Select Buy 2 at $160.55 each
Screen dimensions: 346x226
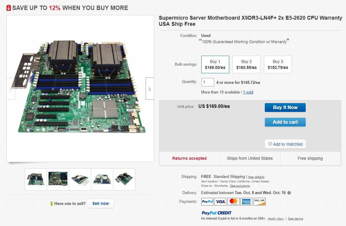click(246, 64)
